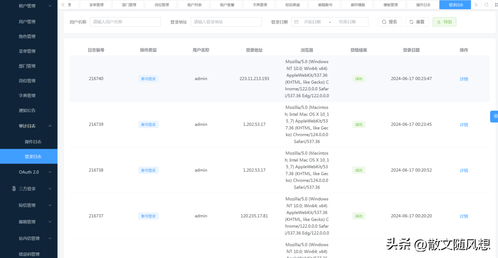Click the 账号登录 tag in row 216740
Image resolution: width=498 pixels, height=258 pixels.
pos(148,79)
